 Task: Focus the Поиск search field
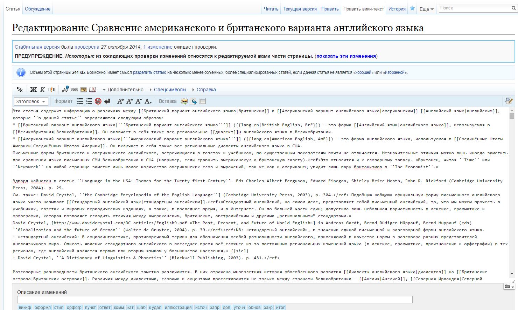point(475,8)
